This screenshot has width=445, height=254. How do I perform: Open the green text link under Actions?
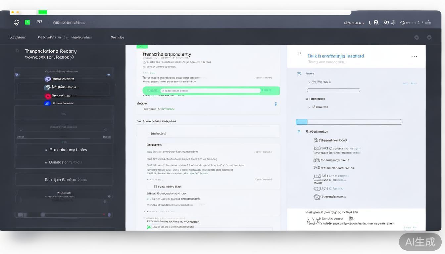[158, 108]
